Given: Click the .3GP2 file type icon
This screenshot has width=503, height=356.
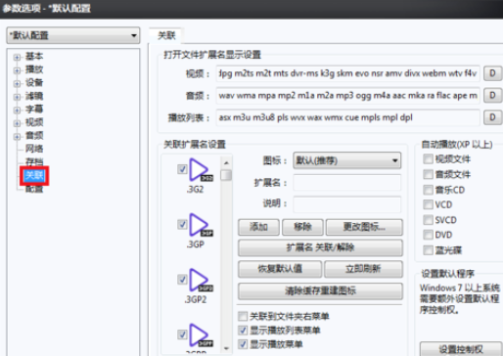Looking at the screenshot, I should point(201,280).
